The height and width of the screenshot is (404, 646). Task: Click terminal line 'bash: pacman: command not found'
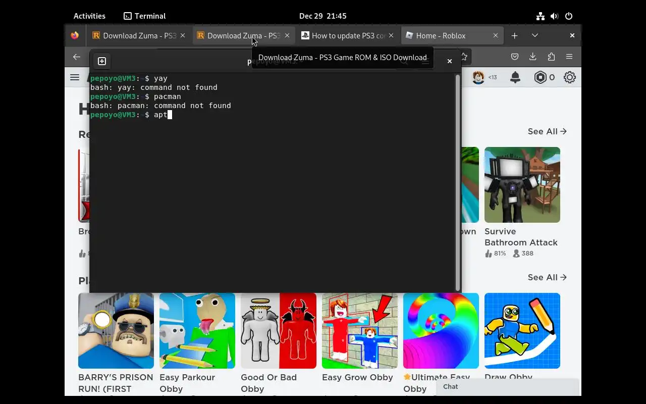click(x=160, y=106)
